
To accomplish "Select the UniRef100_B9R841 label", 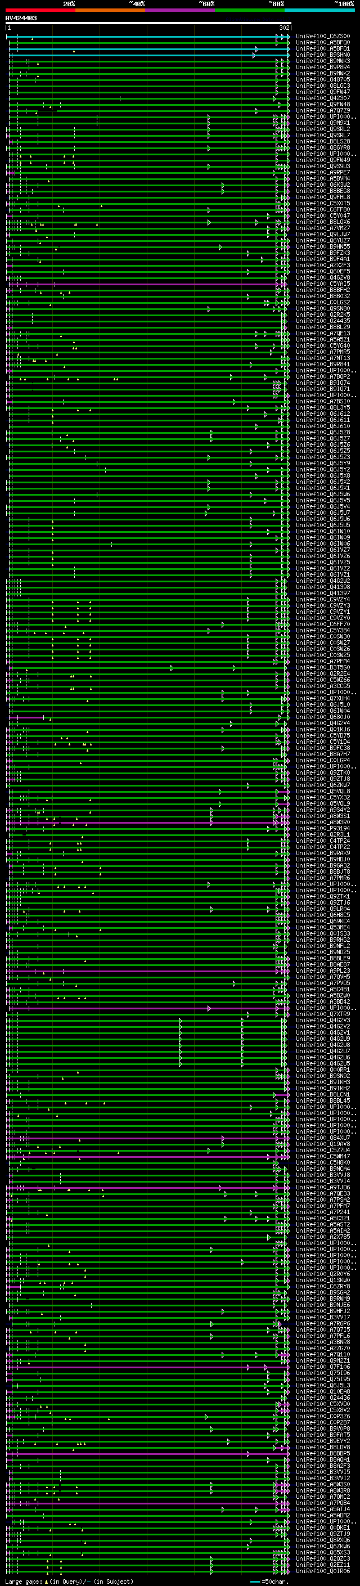I will point(323,365).
